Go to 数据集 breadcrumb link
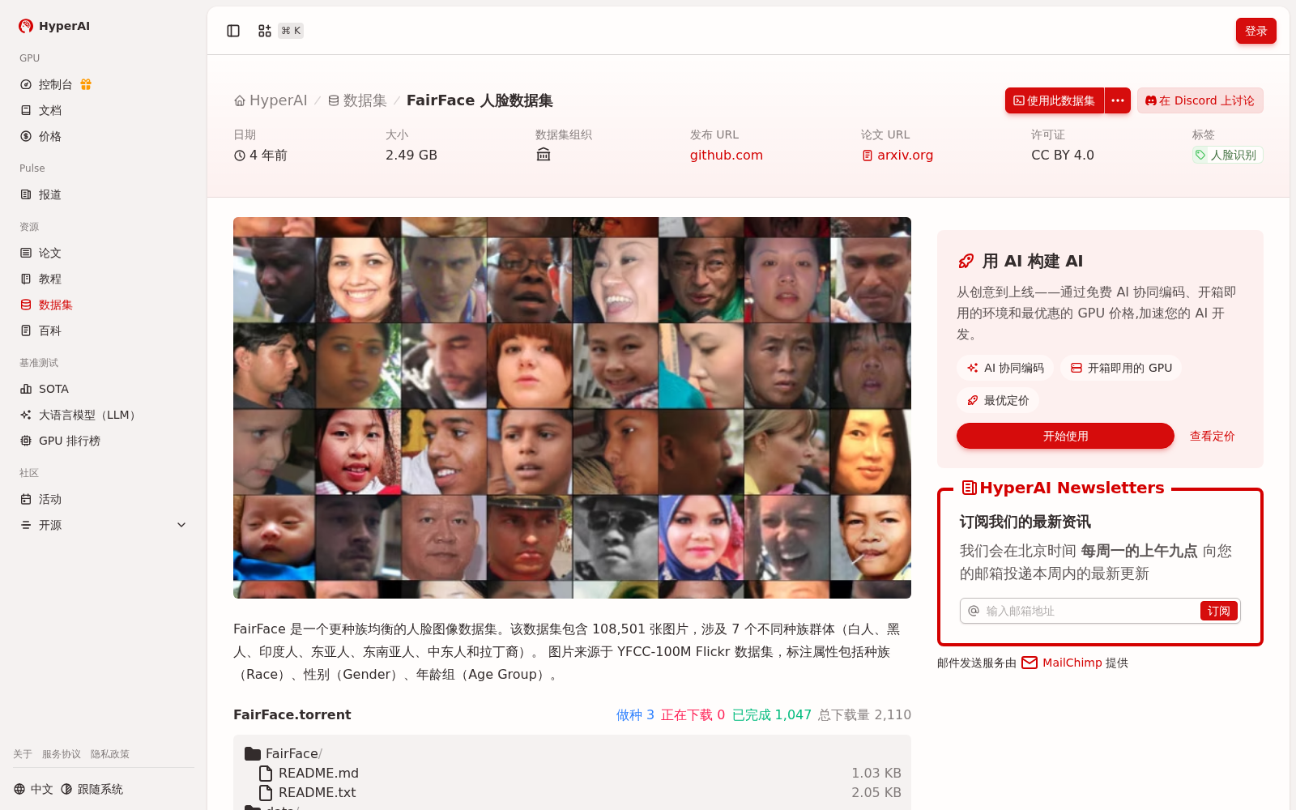This screenshot has width=1296, height=810. pos(357,100)
